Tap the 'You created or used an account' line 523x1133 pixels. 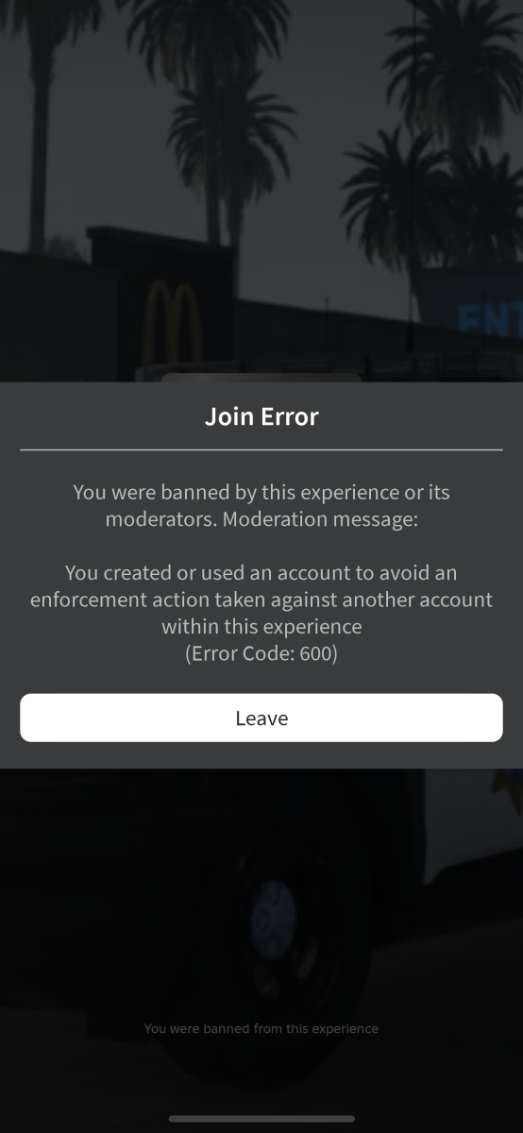pos(261,572)
